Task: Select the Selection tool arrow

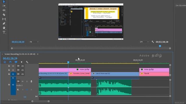Action: click(x=4, y=2)
